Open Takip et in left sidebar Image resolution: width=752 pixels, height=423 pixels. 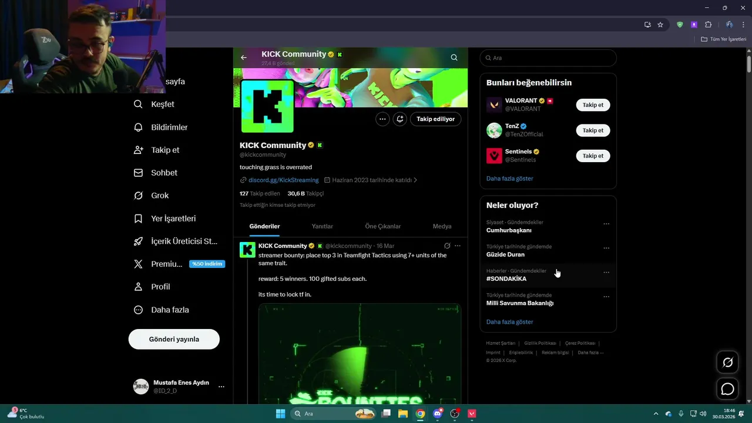(156, 150)
